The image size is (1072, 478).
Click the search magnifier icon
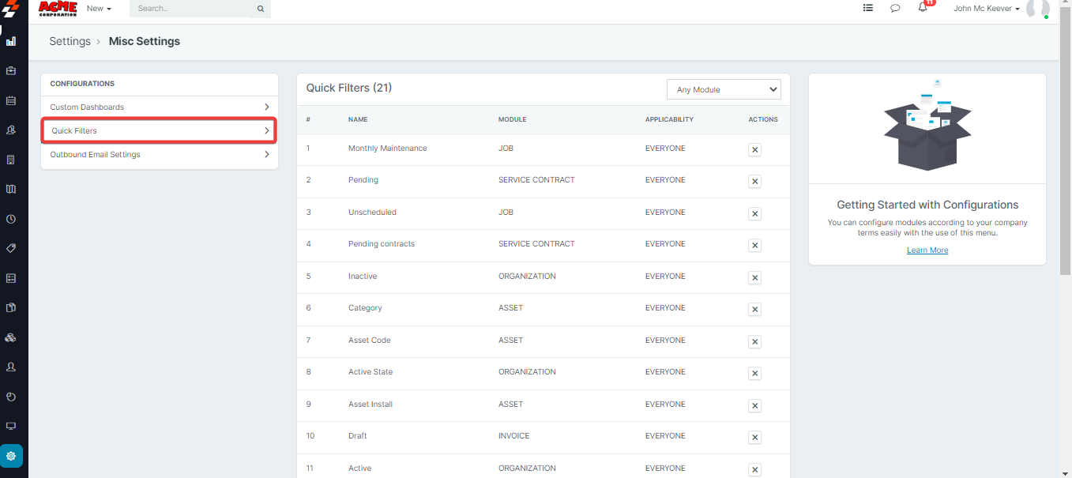pos(261,9)
